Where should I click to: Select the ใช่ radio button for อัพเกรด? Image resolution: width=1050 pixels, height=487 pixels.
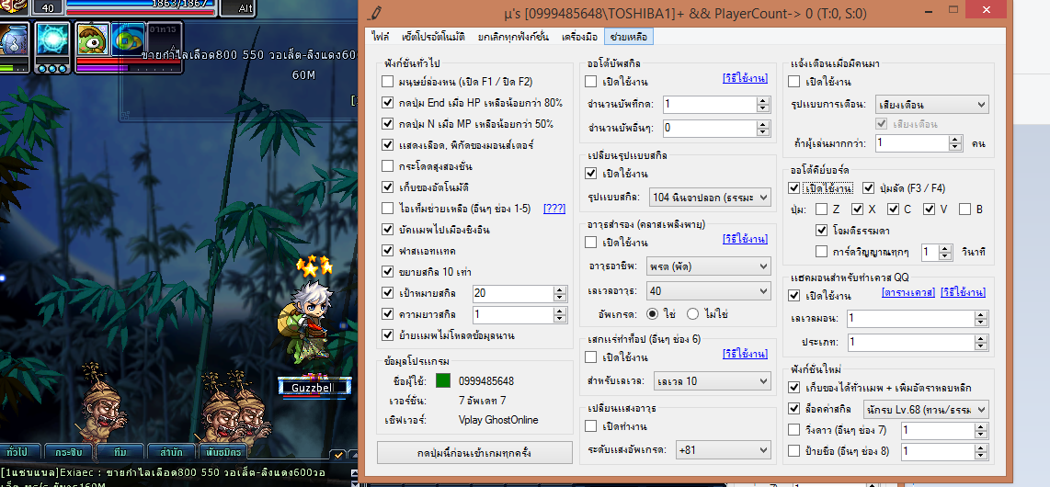tap(652, 313)
